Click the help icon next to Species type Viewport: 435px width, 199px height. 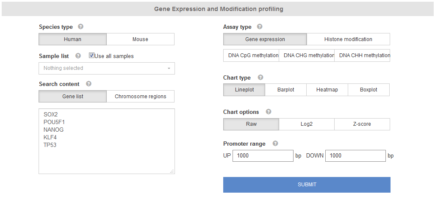[80, 27]
